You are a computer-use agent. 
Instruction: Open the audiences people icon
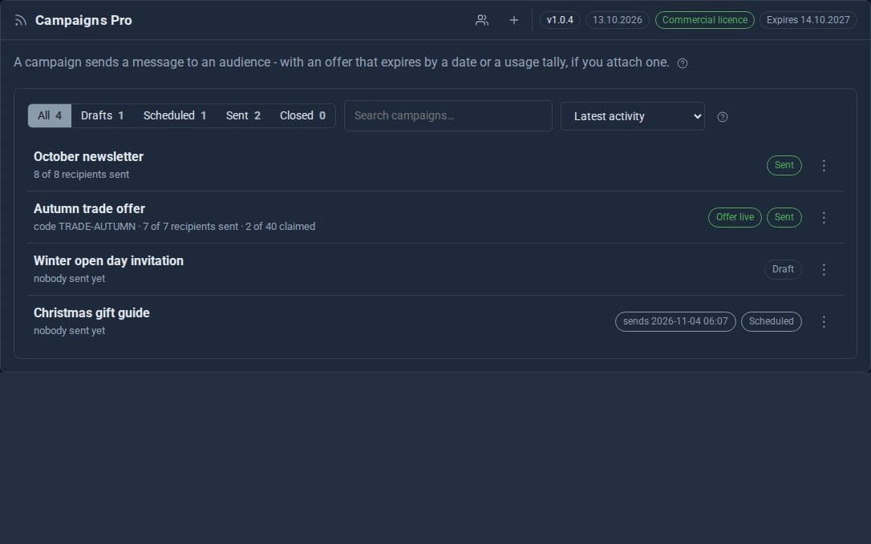coord(481,20)
